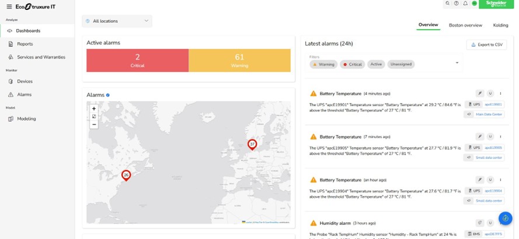Click the red Critical alarms tile

pyautogui.click(x=137, y=60)
